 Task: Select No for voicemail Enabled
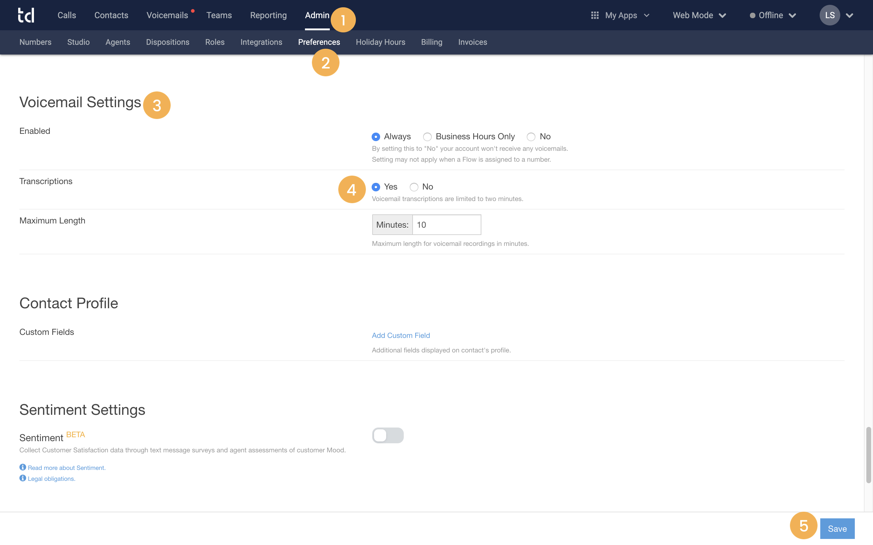pyautogui.click(x=531, y=137)
